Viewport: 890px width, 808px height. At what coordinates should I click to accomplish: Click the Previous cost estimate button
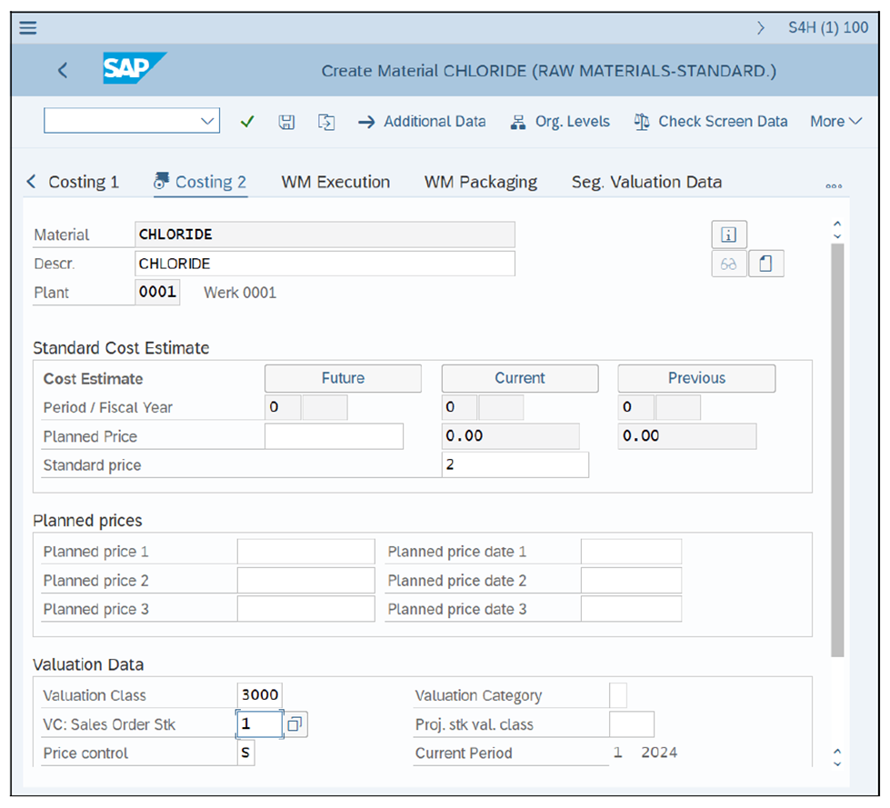695,378
